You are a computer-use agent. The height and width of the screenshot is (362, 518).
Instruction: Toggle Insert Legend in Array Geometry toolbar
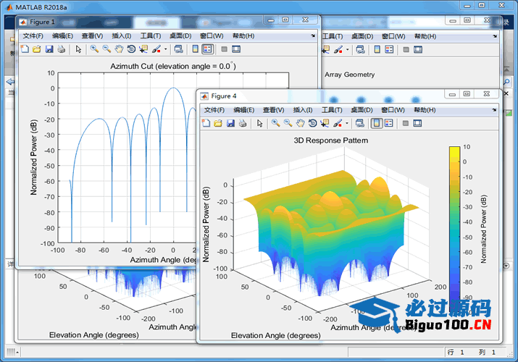389,49
